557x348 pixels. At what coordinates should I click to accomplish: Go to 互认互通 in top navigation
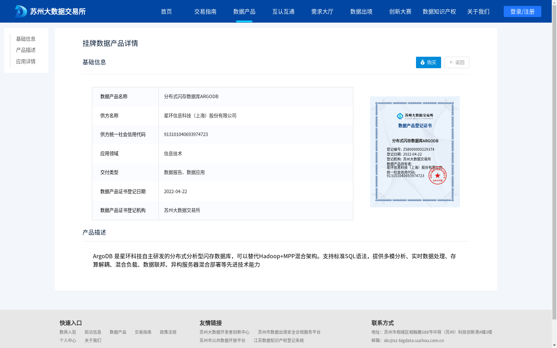pos(283,11)
